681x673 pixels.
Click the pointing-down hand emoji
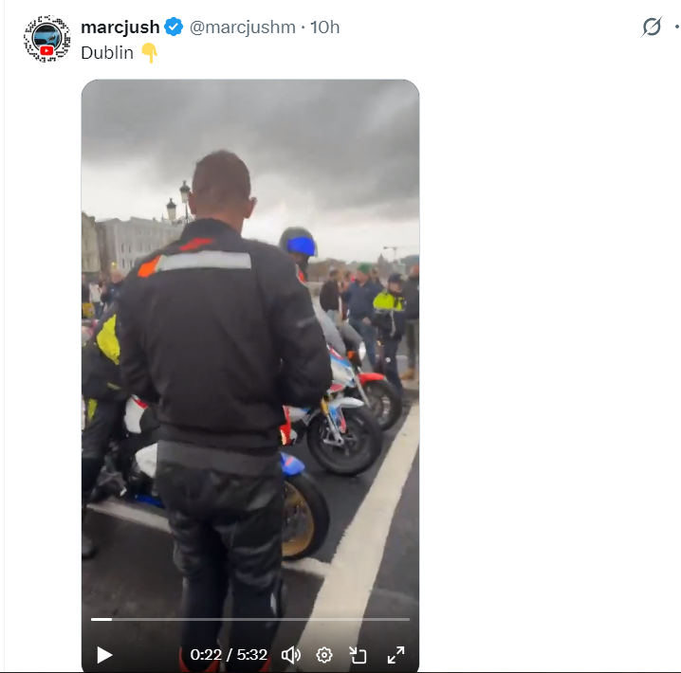pyautogui.click(x=149, y=53)
